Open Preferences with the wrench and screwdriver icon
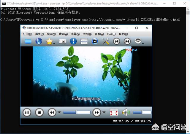The width and height of the screenshot is (190, 134). coord(106,41)
